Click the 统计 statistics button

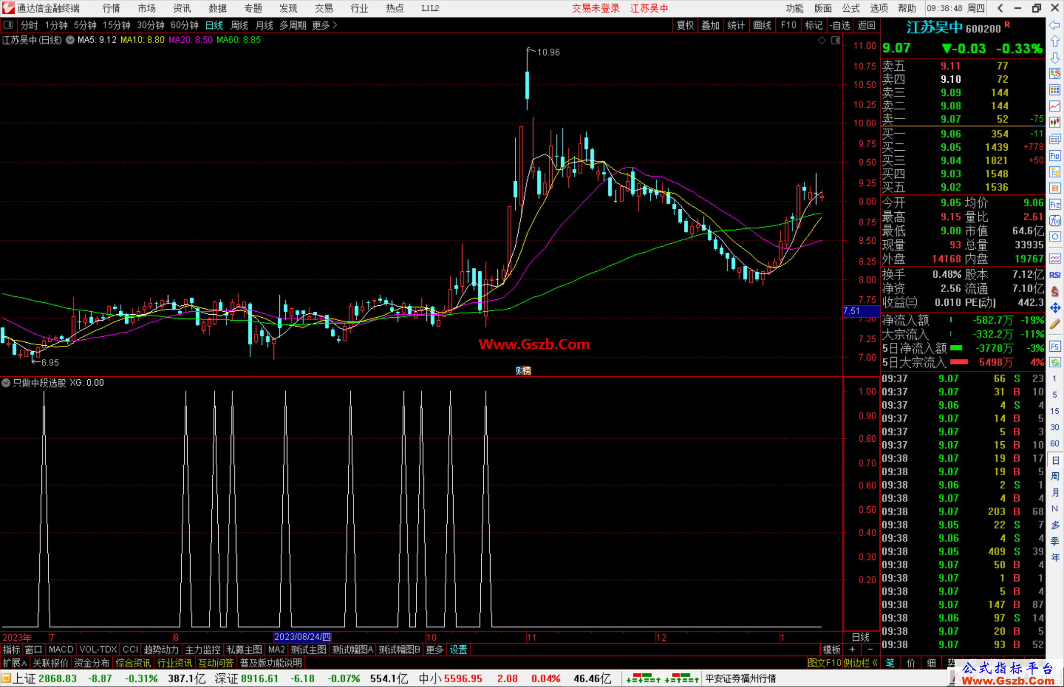(x=736, y=25)
